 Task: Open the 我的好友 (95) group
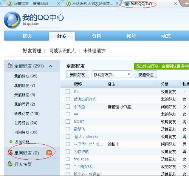pos(26,76)
